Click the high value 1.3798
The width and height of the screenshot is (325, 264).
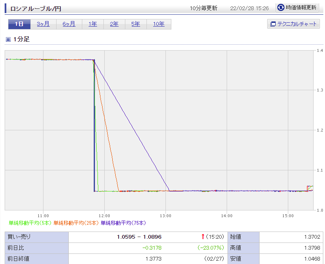pos(312,248)
